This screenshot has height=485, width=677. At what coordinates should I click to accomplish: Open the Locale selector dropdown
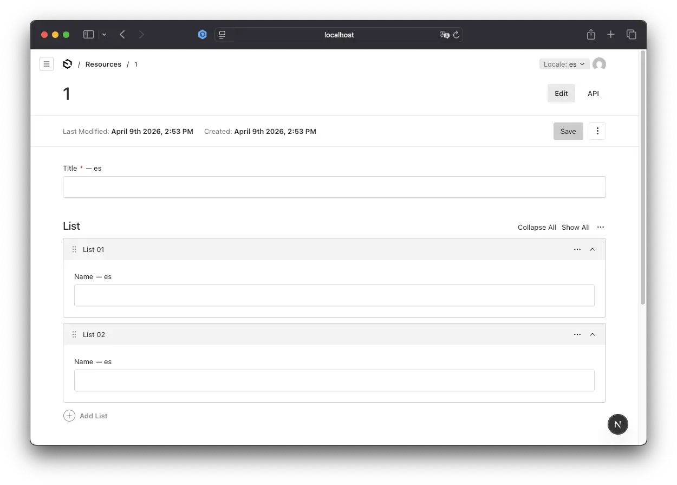click(x=564, y=63)
